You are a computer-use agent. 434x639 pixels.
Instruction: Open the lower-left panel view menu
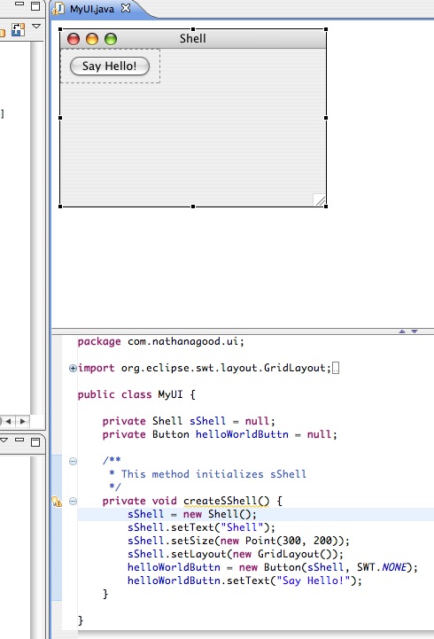coord(4,440)
